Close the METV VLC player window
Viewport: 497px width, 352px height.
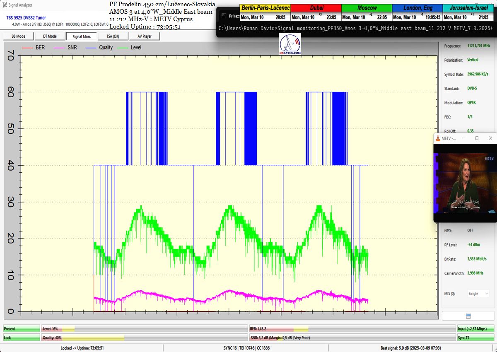pos(490,138)
